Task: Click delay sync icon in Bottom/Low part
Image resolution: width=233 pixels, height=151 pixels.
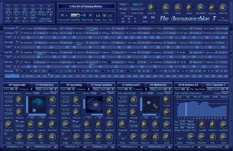Action: (x=6, y=135)
